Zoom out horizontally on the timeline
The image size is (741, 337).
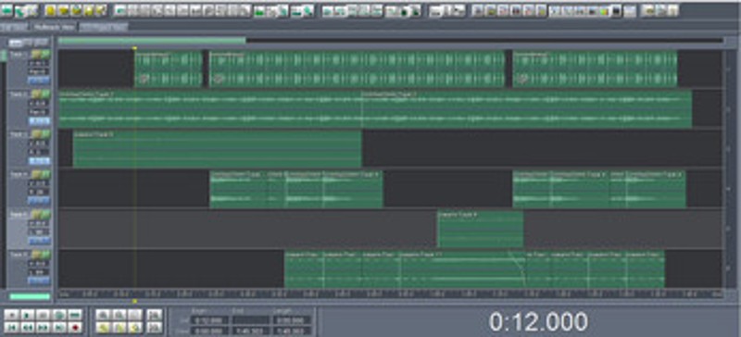pyautogui.click(x=119, y=315)
